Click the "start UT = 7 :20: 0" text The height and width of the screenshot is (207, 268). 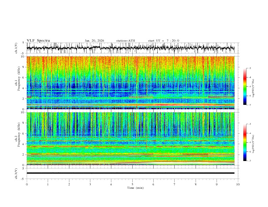163,41
